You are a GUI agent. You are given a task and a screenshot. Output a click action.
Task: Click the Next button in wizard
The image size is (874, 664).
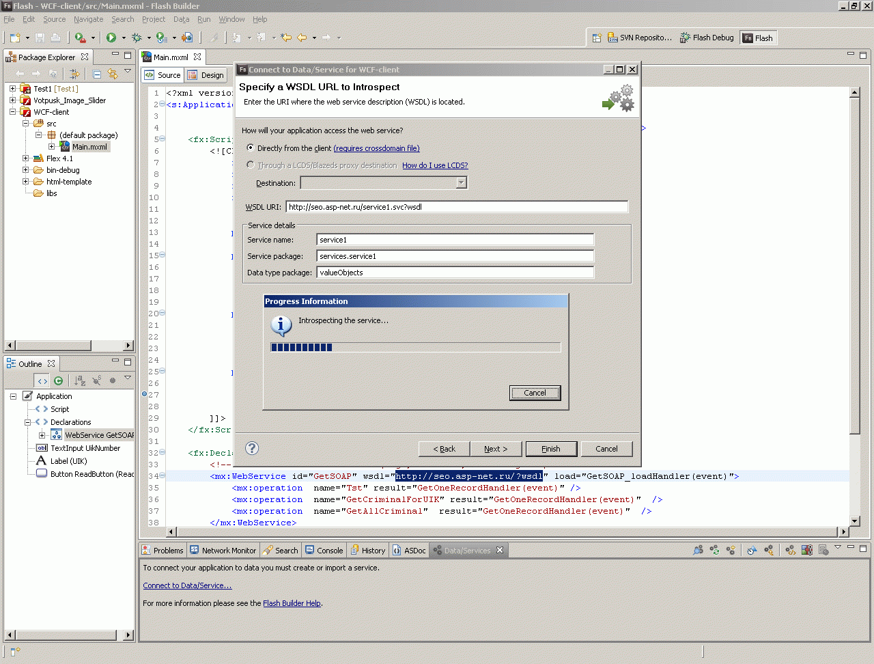496,449
